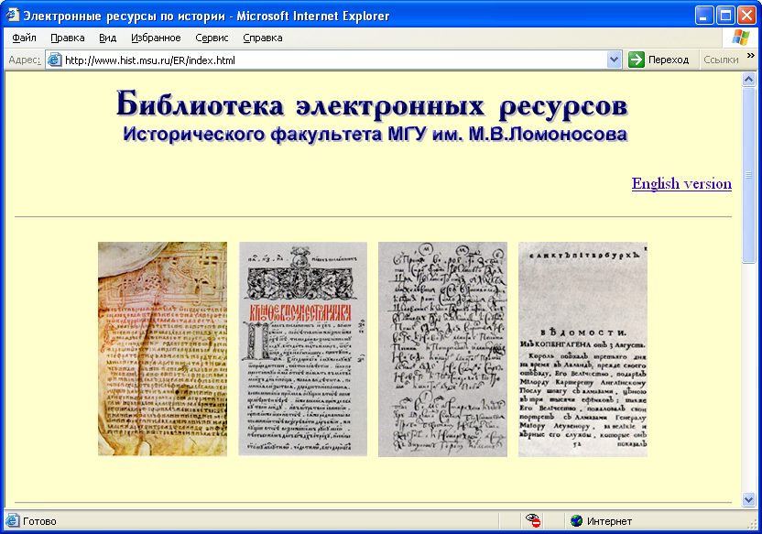Open the Справка menu
This screenshot has height=534, width=762.
263,38
